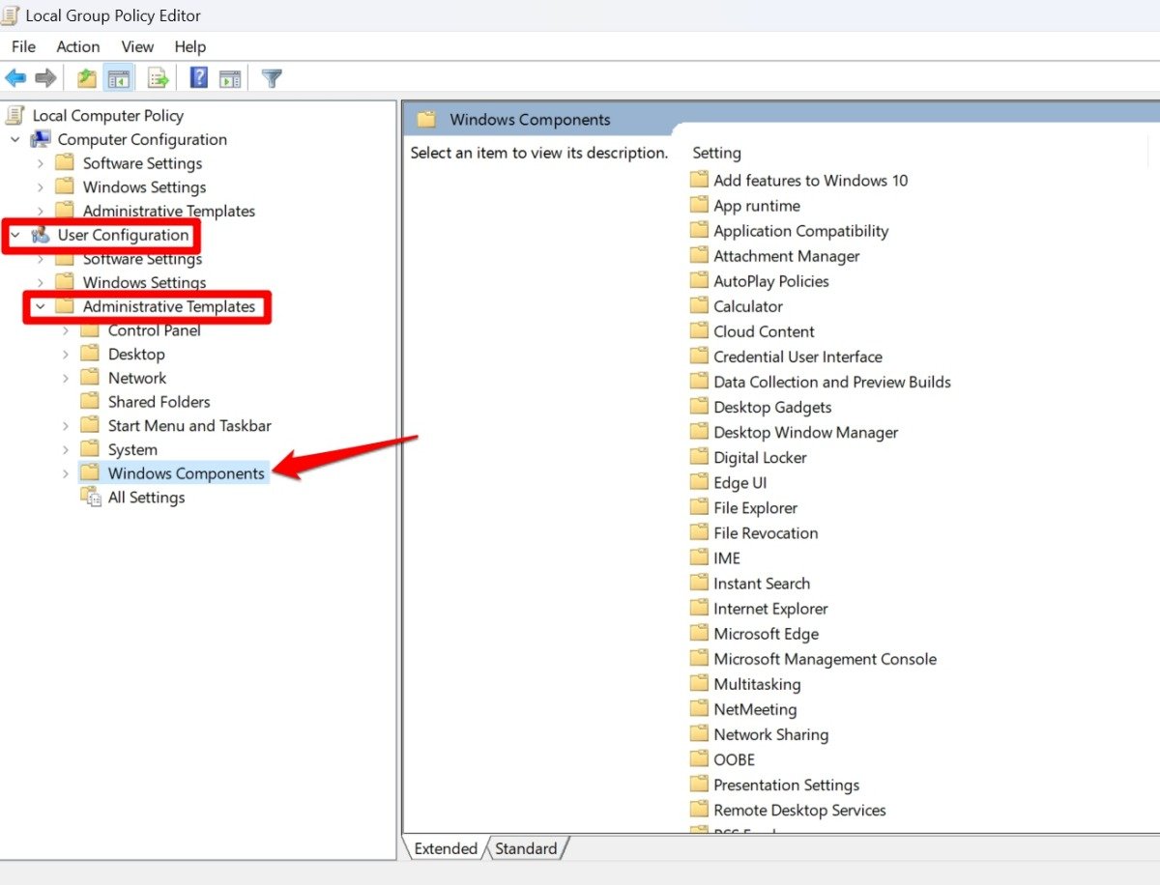
Task: Select Microsoft Edge in the settings list
Action: point(766,634)
